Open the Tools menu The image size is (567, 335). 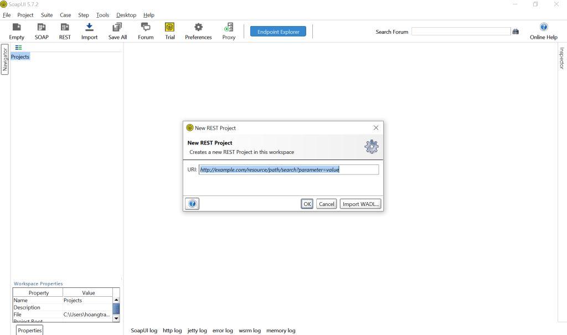pos(102,15)
